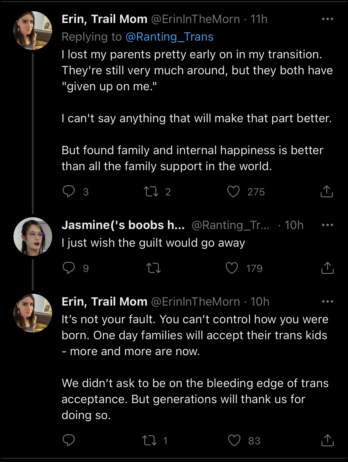The image size is (348, 462).
Task: Retweet Jasmine's tweet
Action: point(154,268)
